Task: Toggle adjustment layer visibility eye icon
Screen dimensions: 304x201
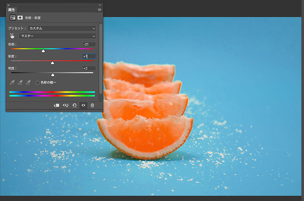Action: click(x=84, y=105)
